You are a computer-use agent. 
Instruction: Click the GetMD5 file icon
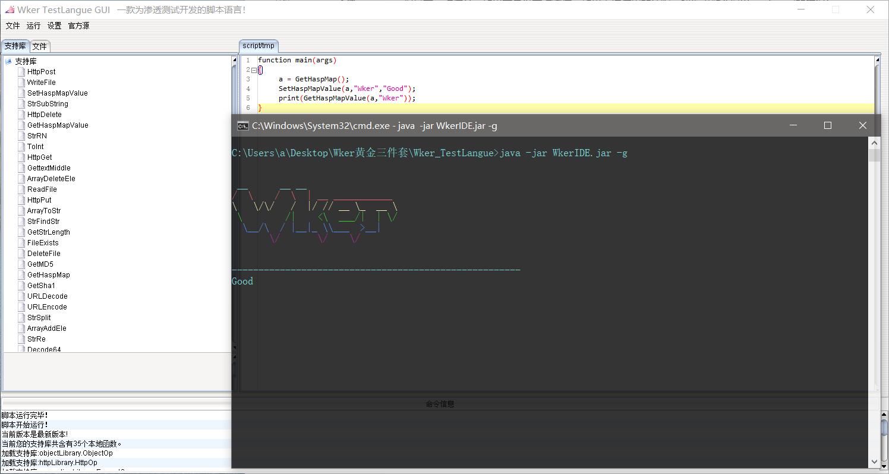click(21, 264)
